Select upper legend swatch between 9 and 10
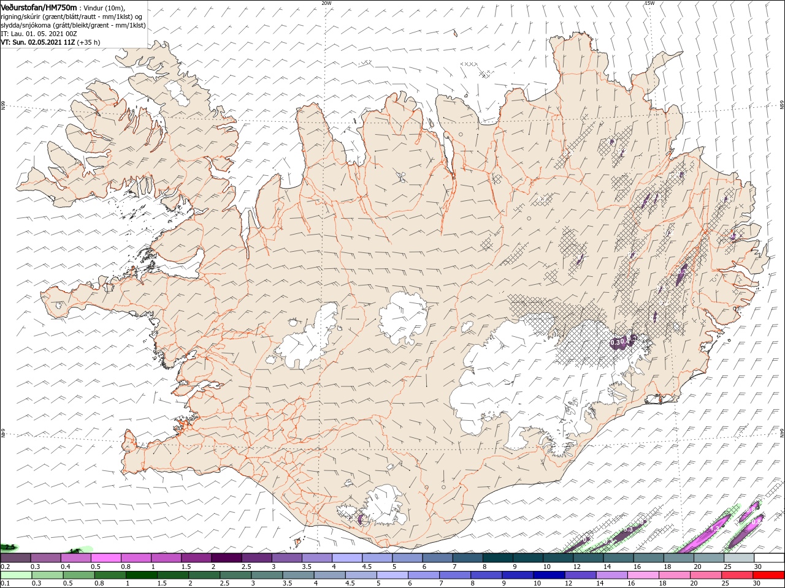This screenshot has height=588, width=785. [528, 558]
